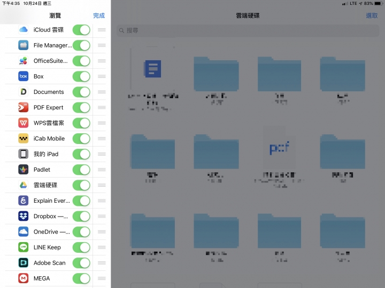
Task: Switch off the OneDrive location
Action: [81, 232]
